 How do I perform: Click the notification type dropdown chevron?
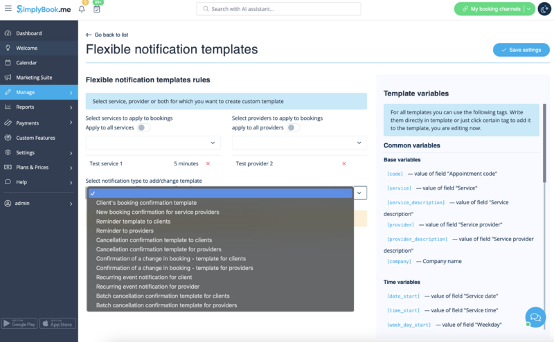click(x=359, y=193)
